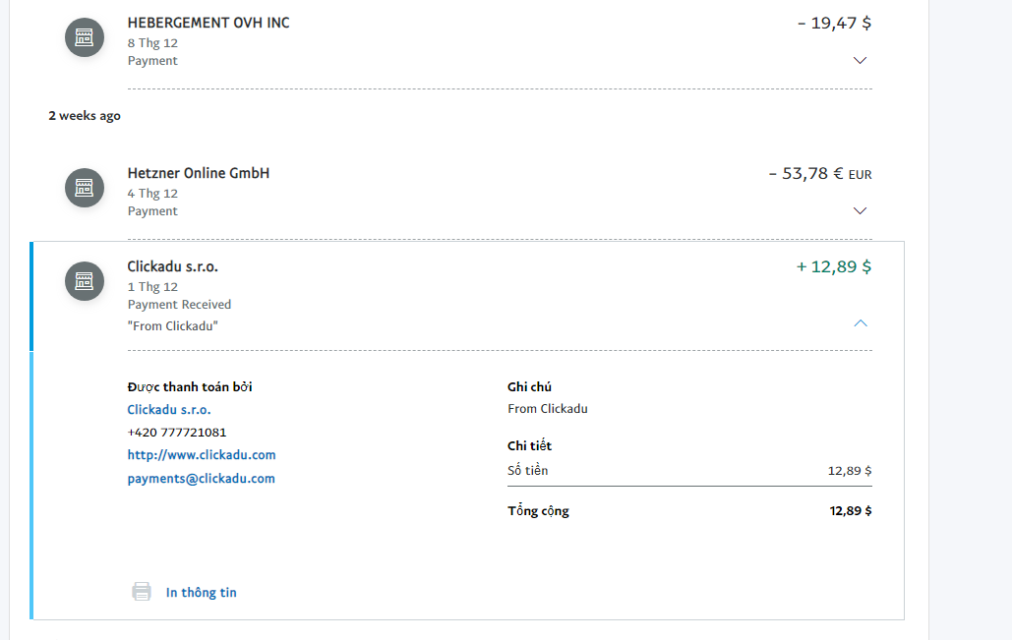Click the printer icon
The image size is (1012, 640).
pyautogui.click(x=143, y=592)
